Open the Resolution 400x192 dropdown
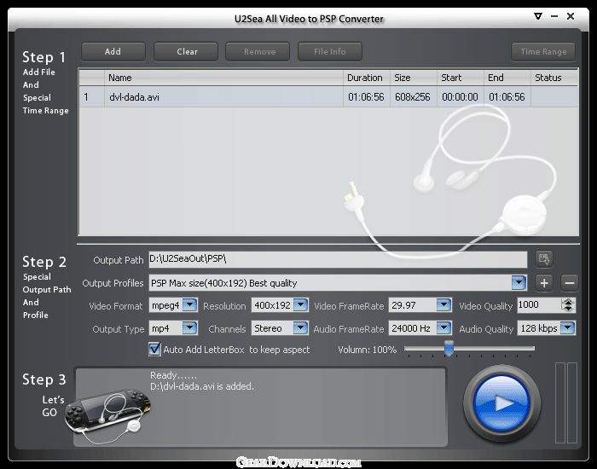 (x=301, y=305)
